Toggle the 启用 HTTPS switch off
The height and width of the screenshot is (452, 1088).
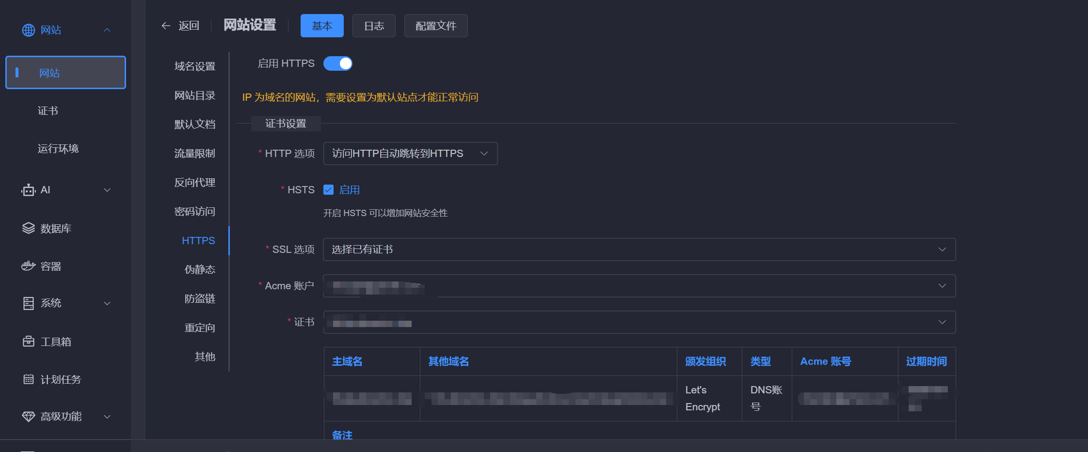point(338,63)
